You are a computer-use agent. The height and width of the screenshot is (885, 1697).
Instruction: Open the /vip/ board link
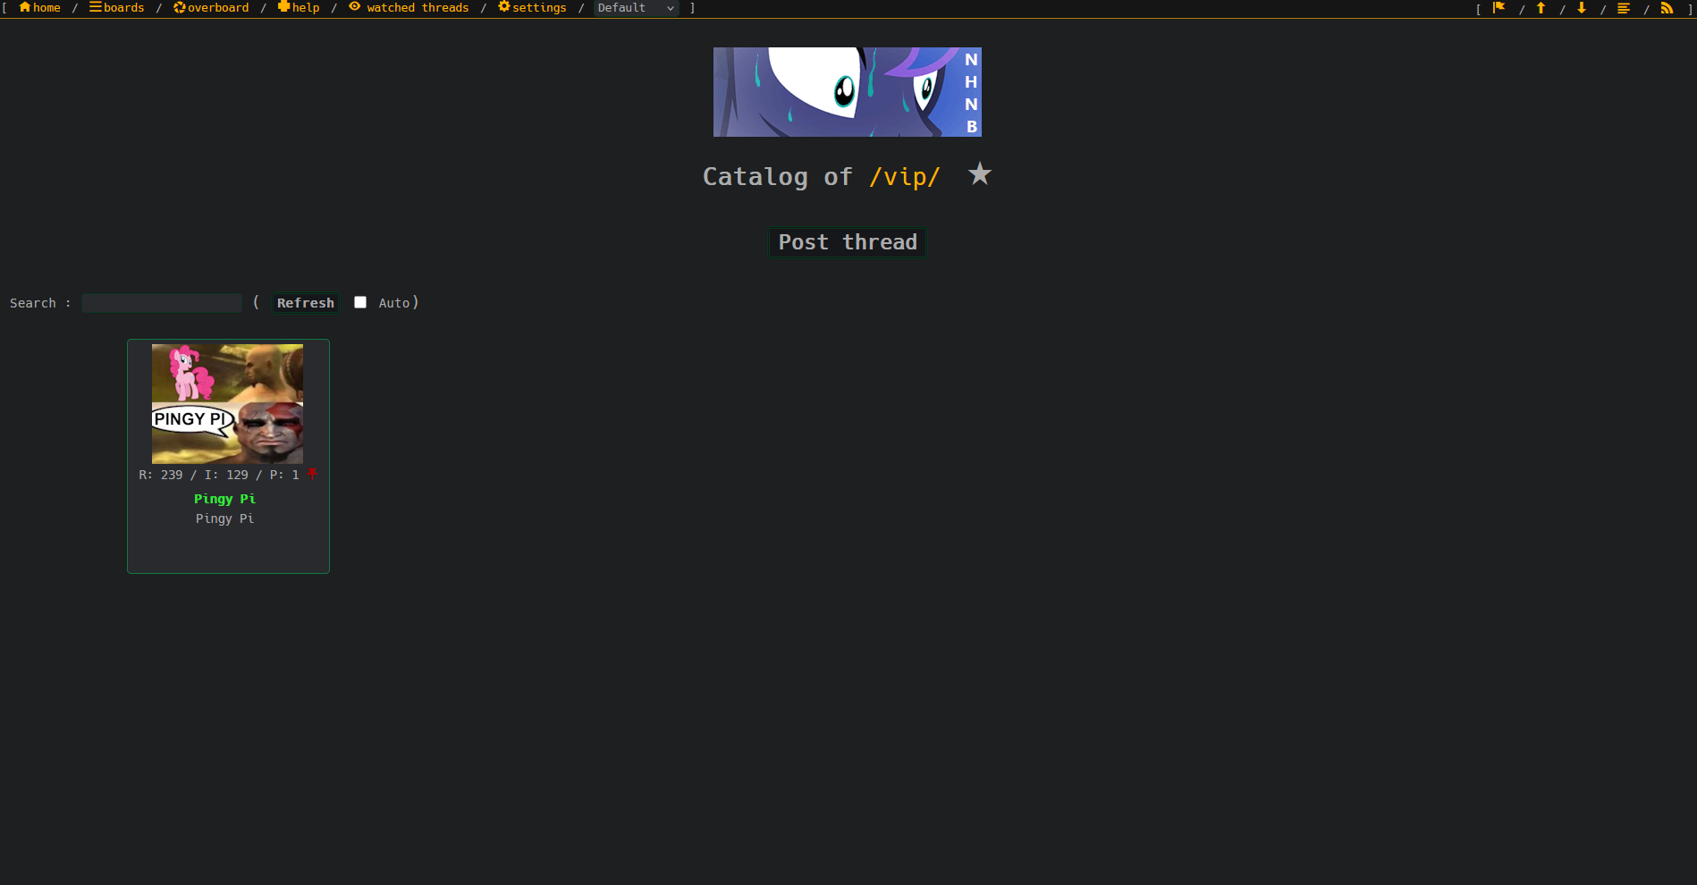(904, 177)
